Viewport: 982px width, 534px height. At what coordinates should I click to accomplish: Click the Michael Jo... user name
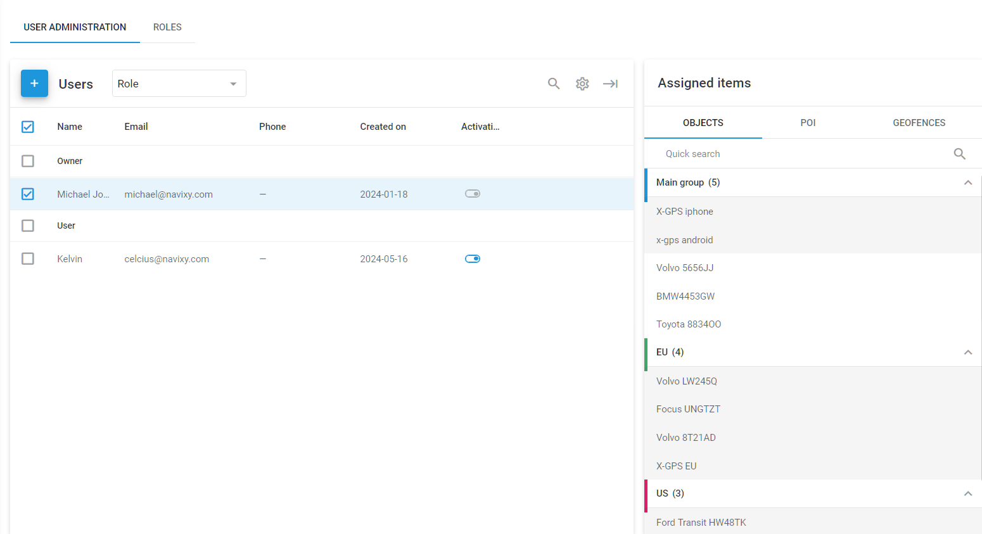click(x=83, y=194)
